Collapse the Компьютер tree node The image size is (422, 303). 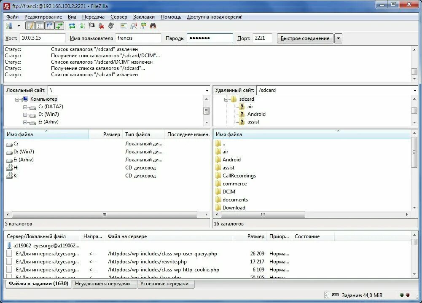[17, 99]
